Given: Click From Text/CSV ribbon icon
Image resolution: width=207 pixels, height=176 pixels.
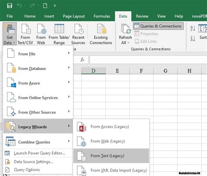Looking at the screenshot, I should (x=25, y=34).
